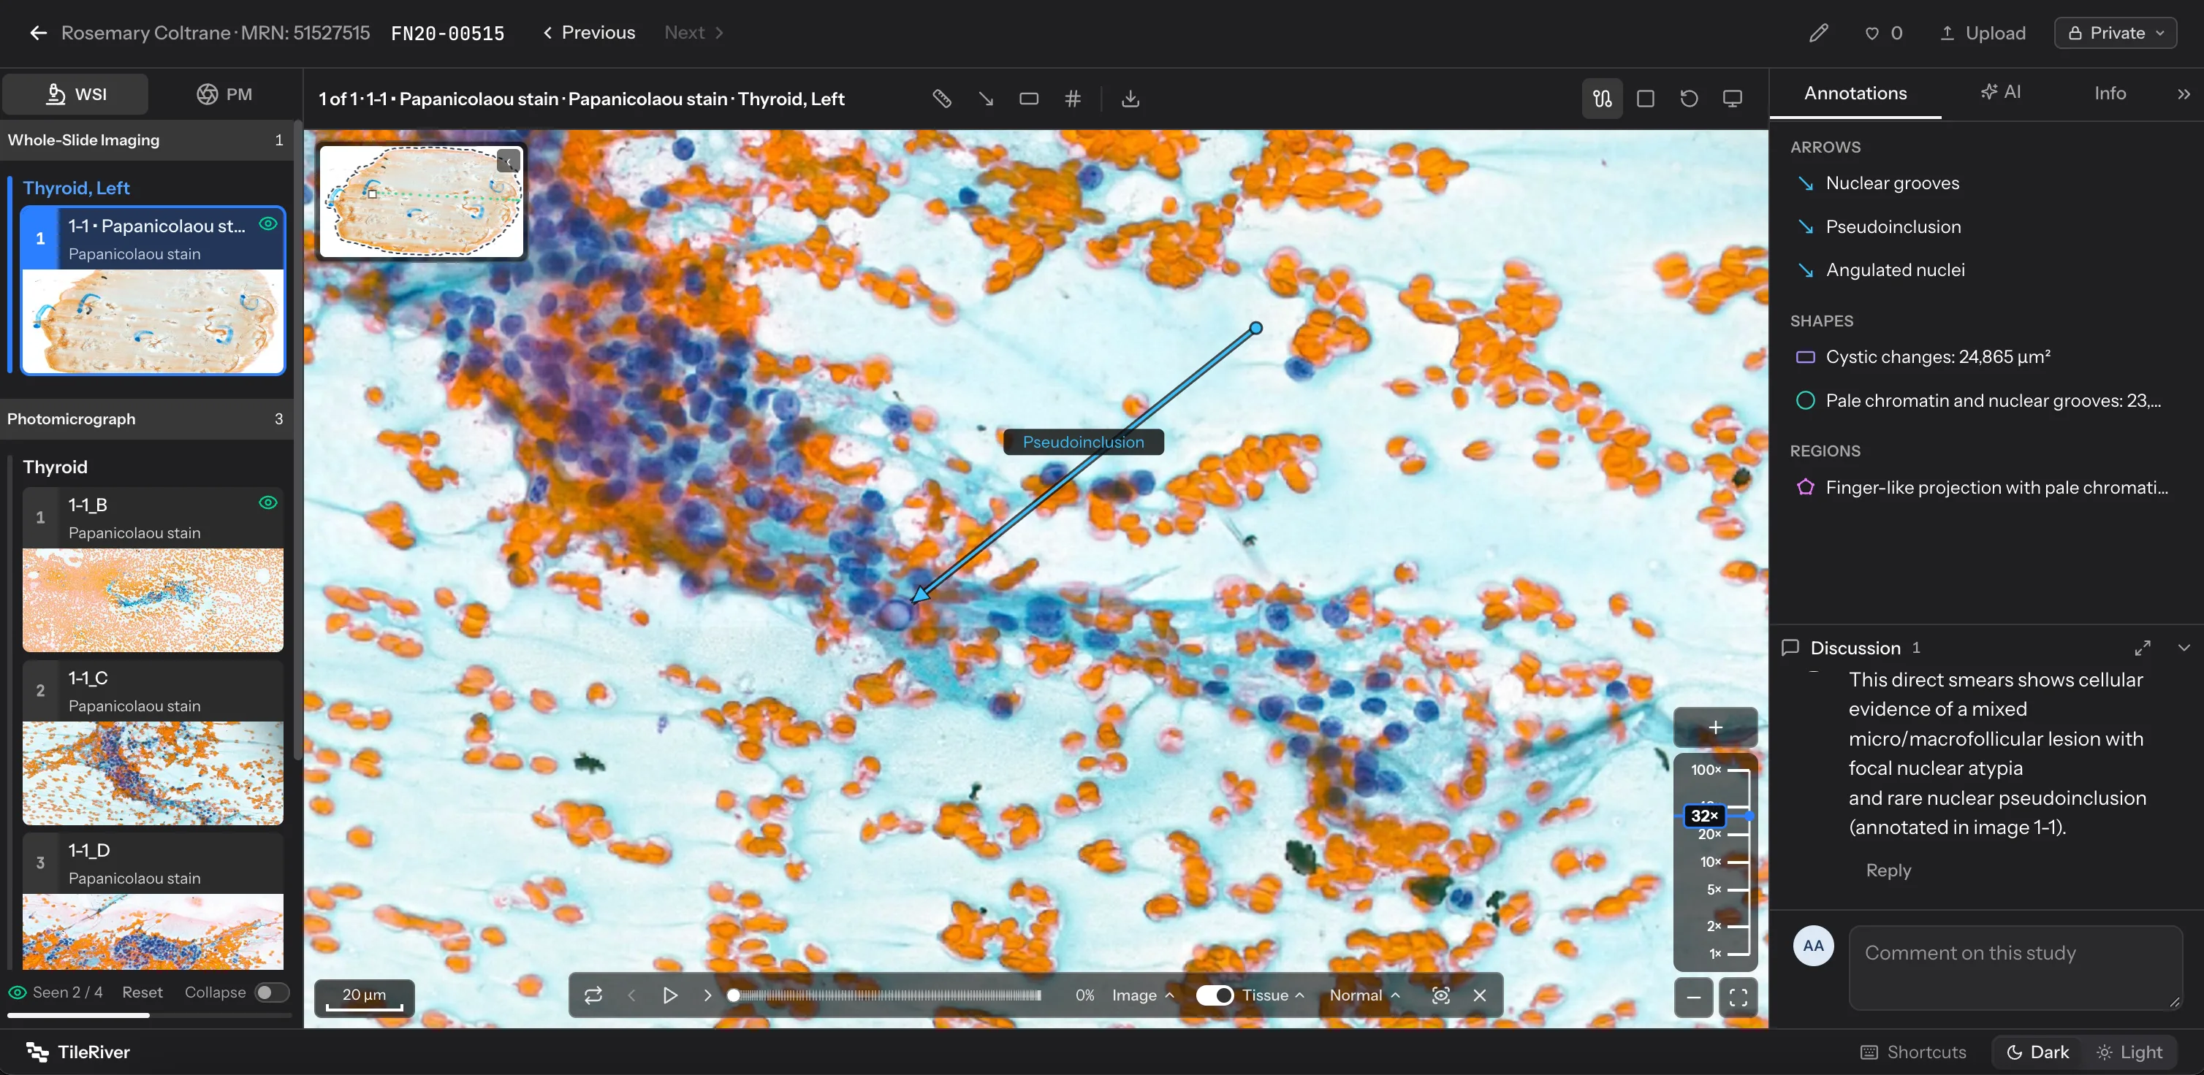The width and height of the screenshot is (2204, 1075).
Task: Switch to the AI tab
Action: pyautogui.click(x=2000, y=91)
